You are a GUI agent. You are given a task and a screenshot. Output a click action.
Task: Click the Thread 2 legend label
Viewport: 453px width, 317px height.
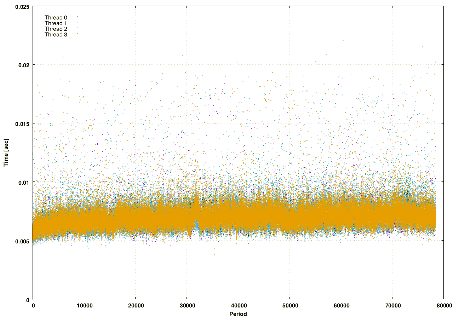(56, 29)
